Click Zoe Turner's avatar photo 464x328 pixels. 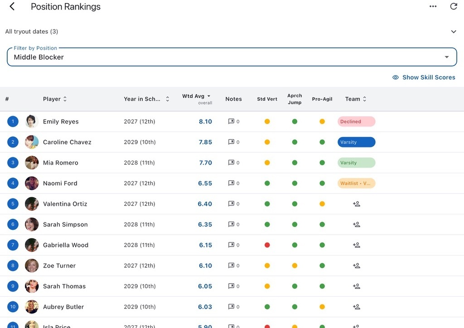(32, 266)
